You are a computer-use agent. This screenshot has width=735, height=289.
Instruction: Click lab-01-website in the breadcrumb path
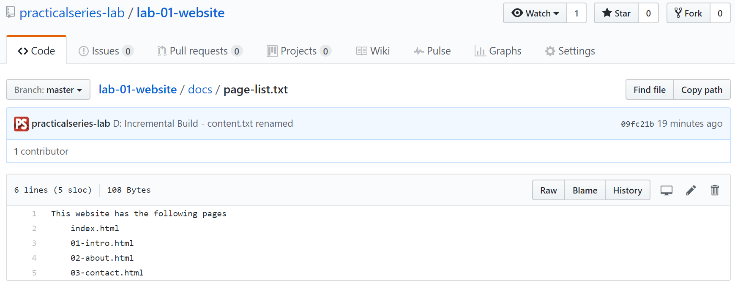tap(138, 90)
